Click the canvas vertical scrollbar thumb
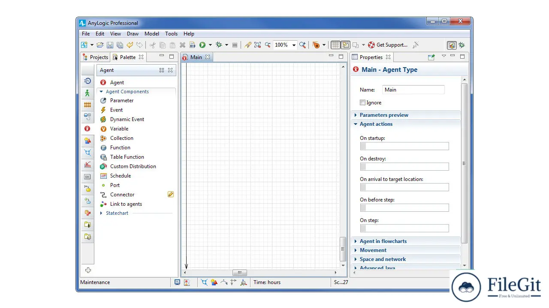Image resolution: width=549 pixels, height=308 pixels. click(x=342, y=249)
